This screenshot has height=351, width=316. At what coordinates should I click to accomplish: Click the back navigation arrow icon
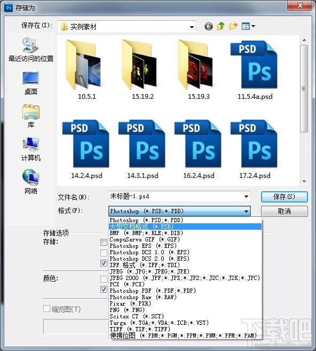coord(209,27)
